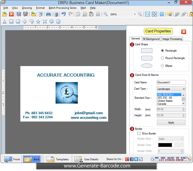Select the decagon shape tool
Image resolution: width=193 pixels, height=171 pixels.
58,21
